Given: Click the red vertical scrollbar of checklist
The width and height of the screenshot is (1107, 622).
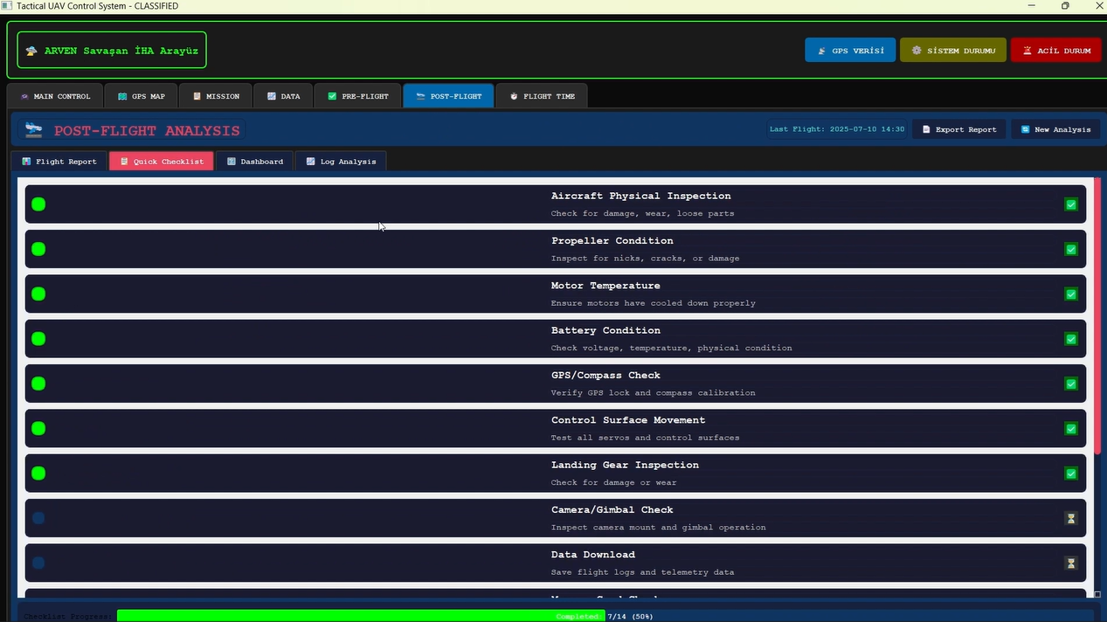Looking at the screenshot, I should point(1097,314).
